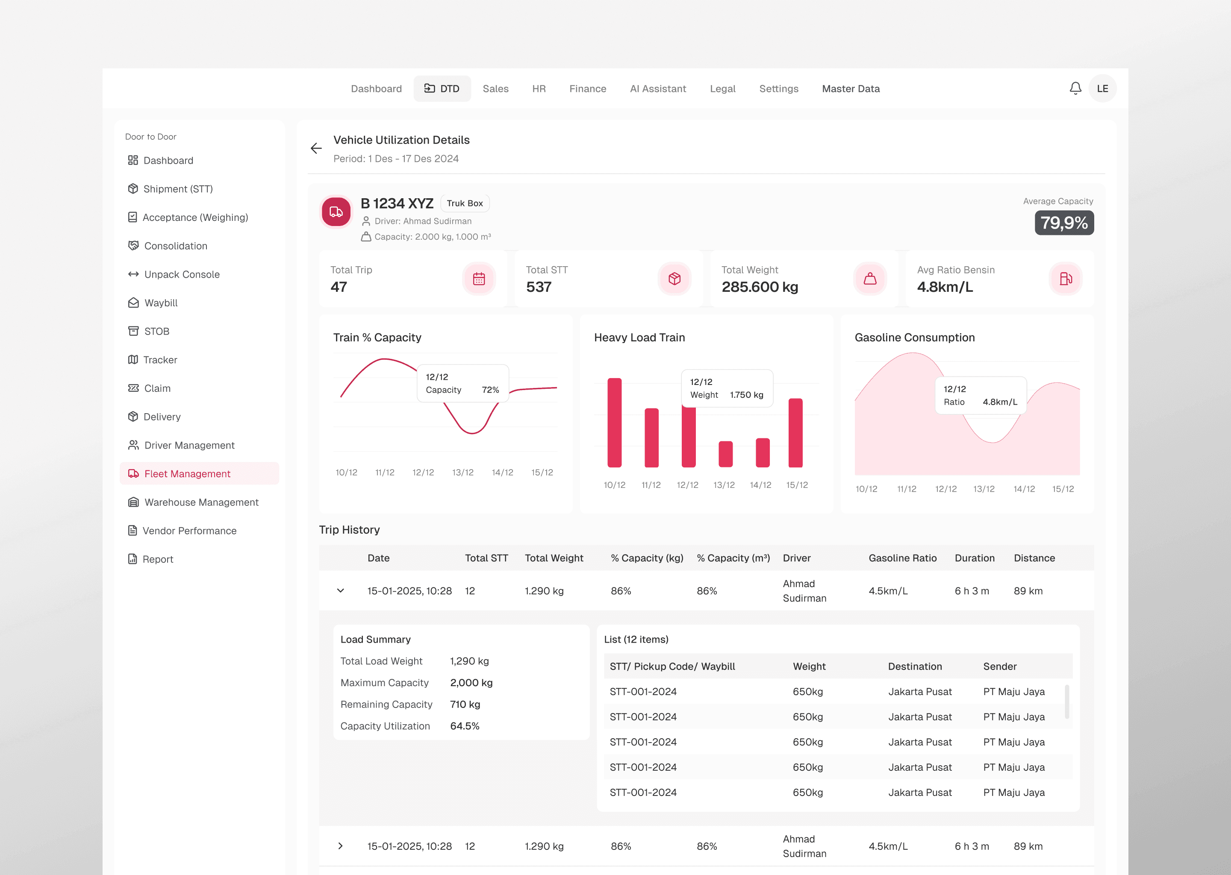Click the Consolidation handshake icon
This screenshot has width=1231, height=875.
click(133, 246)
